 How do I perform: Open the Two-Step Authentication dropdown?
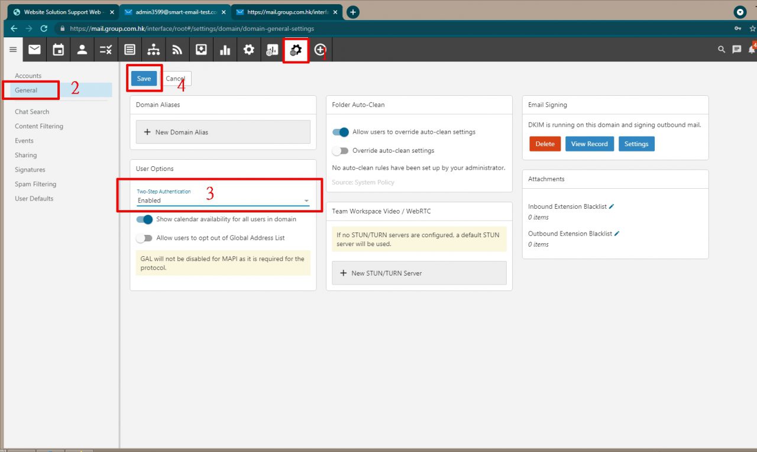click(x=306, y=201)
